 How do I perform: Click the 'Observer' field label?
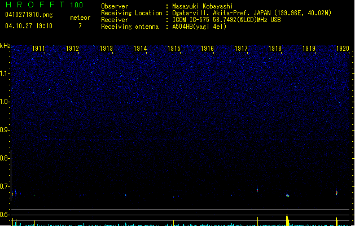[x=115, y=6]
